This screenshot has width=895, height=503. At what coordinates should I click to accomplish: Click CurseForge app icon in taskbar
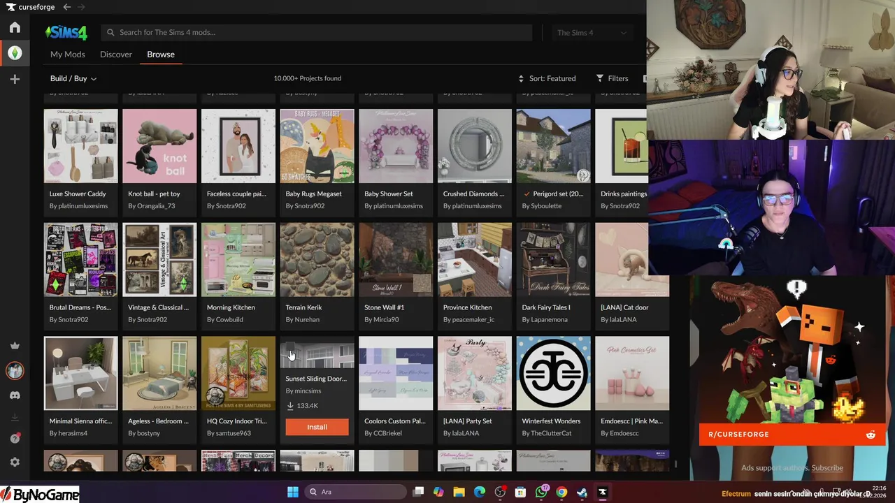point(603,492)
